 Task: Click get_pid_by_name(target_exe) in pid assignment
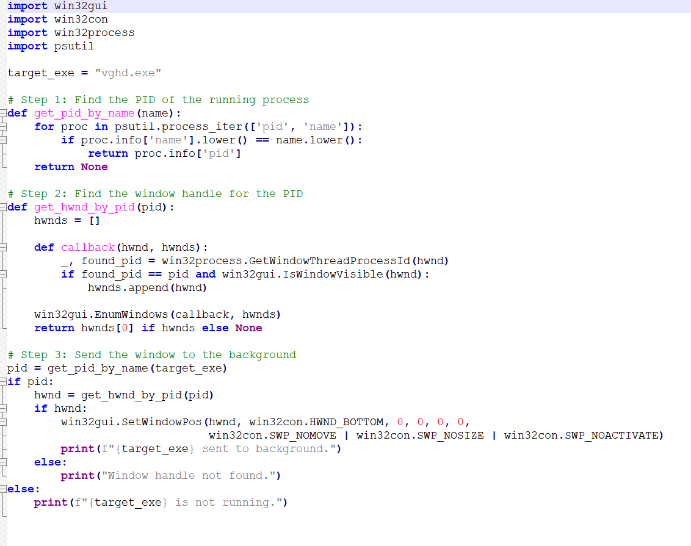tap(137, 368)
